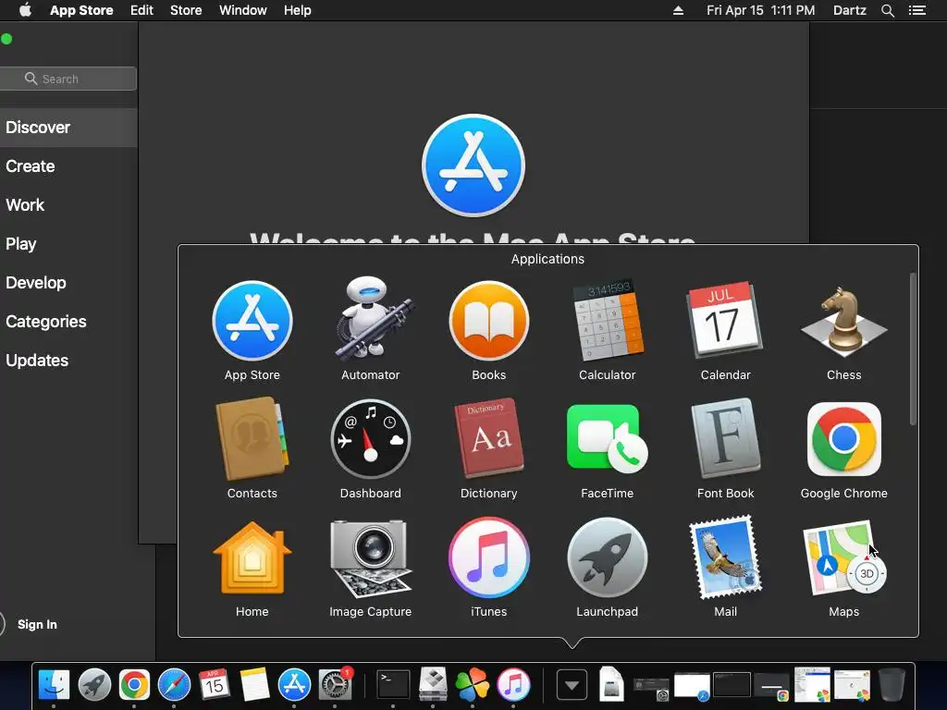Viewport: 947px width, 710px height.
Task: Open Font Book
Action: [x=725, y=439]
